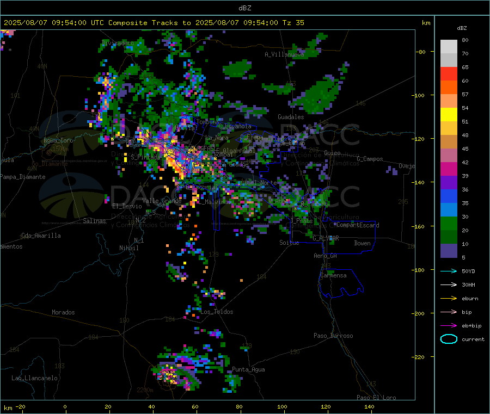Click the '30HM' legend label
The height and width of the screenshot is (414, 490).
pyautogui.click(x=468, y=285)
